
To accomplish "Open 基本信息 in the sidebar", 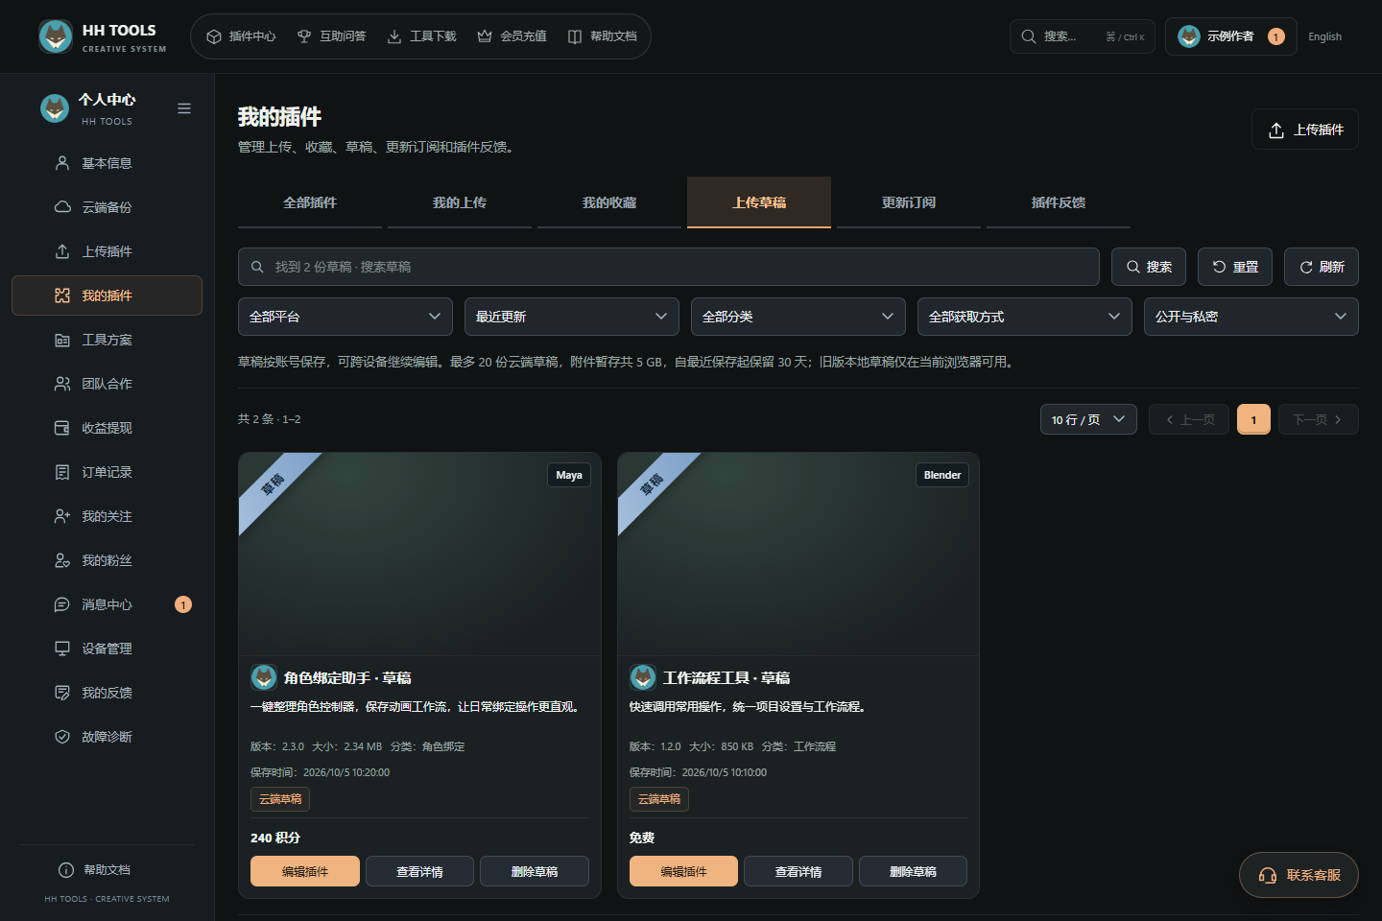I will 107,163.
